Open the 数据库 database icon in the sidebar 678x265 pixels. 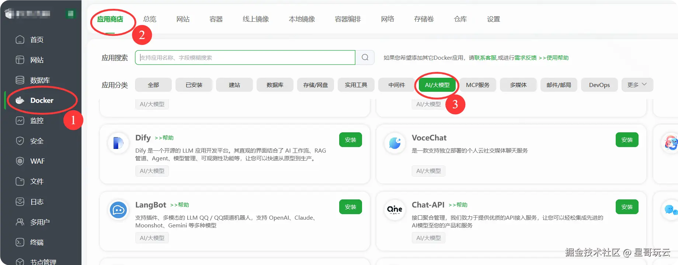pyautogui.click(x=20, y=80)
